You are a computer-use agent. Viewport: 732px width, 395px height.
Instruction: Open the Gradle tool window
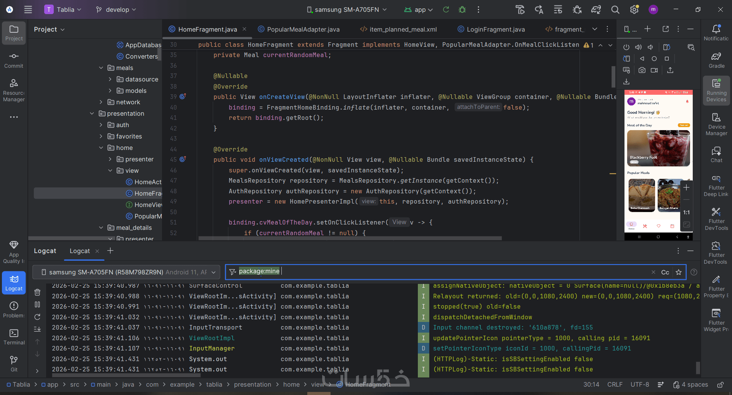[x=716, y=60]
